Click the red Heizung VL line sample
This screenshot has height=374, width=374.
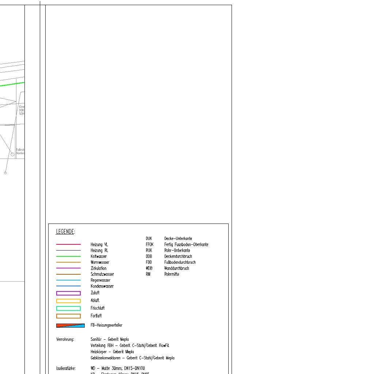pos(68,244)
